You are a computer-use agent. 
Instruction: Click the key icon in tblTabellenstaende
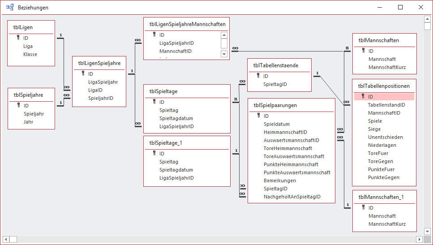(258, 76)
